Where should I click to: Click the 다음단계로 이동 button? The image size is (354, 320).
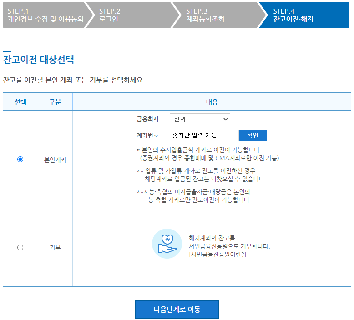coord(177,310)
